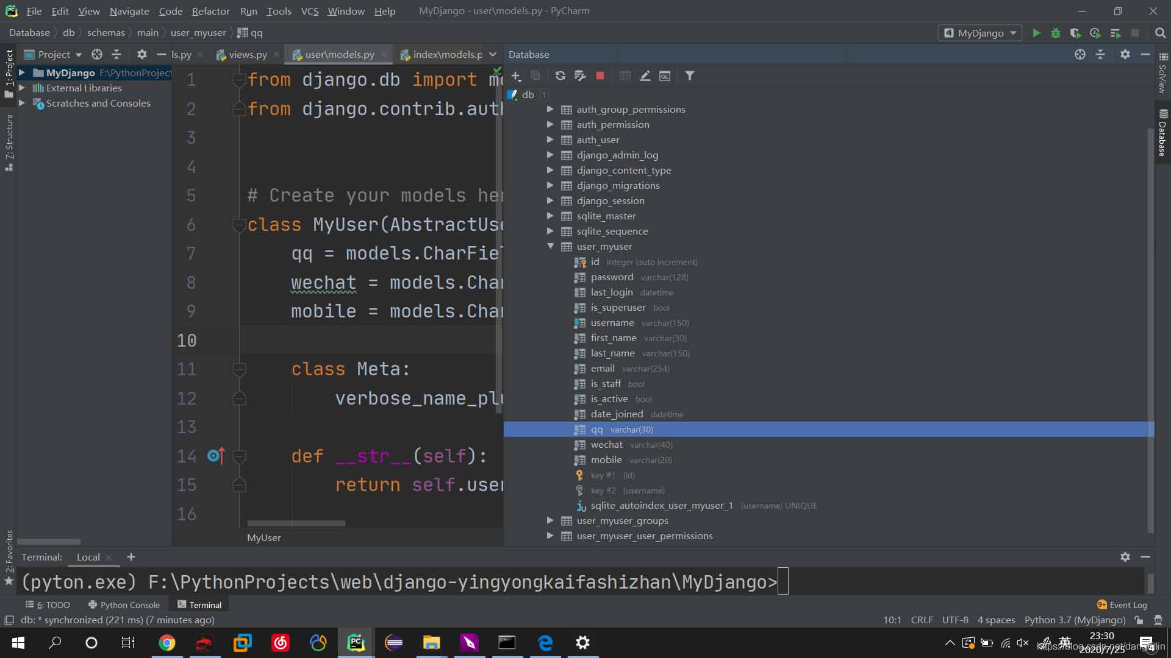
Task: Open the Refactor menu
Action: click(210, 11)
